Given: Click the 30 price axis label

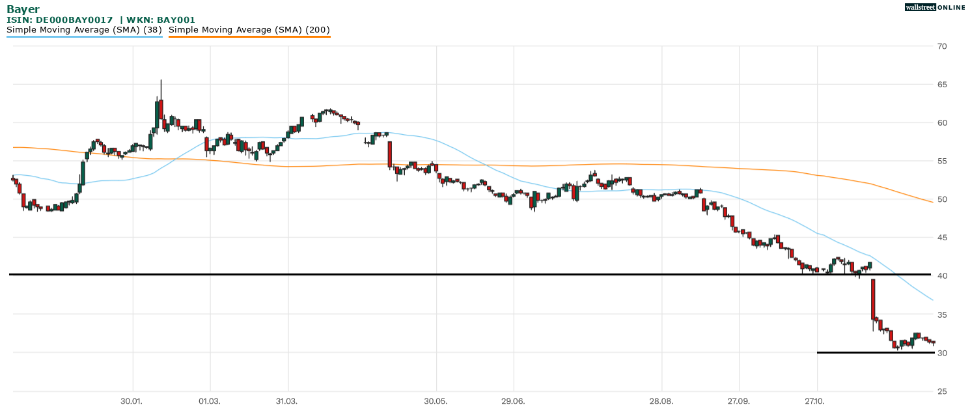Looking at the screenshot, I should (x=942, y=353).
